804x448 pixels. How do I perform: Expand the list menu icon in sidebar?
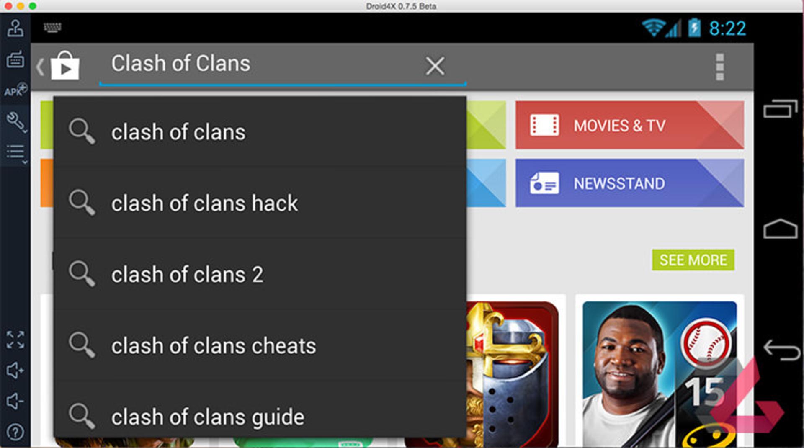(16, 153)
